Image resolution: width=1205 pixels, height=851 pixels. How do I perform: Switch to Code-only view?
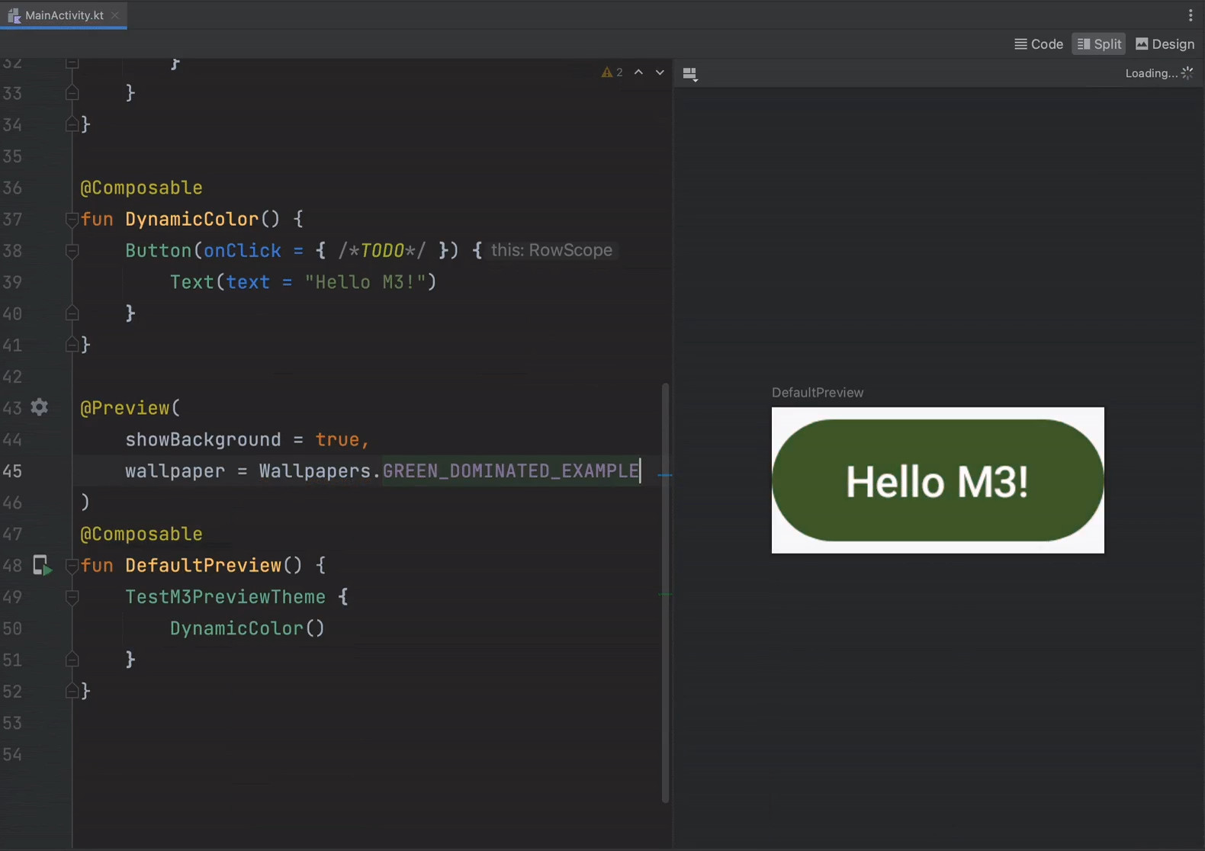1039,44
